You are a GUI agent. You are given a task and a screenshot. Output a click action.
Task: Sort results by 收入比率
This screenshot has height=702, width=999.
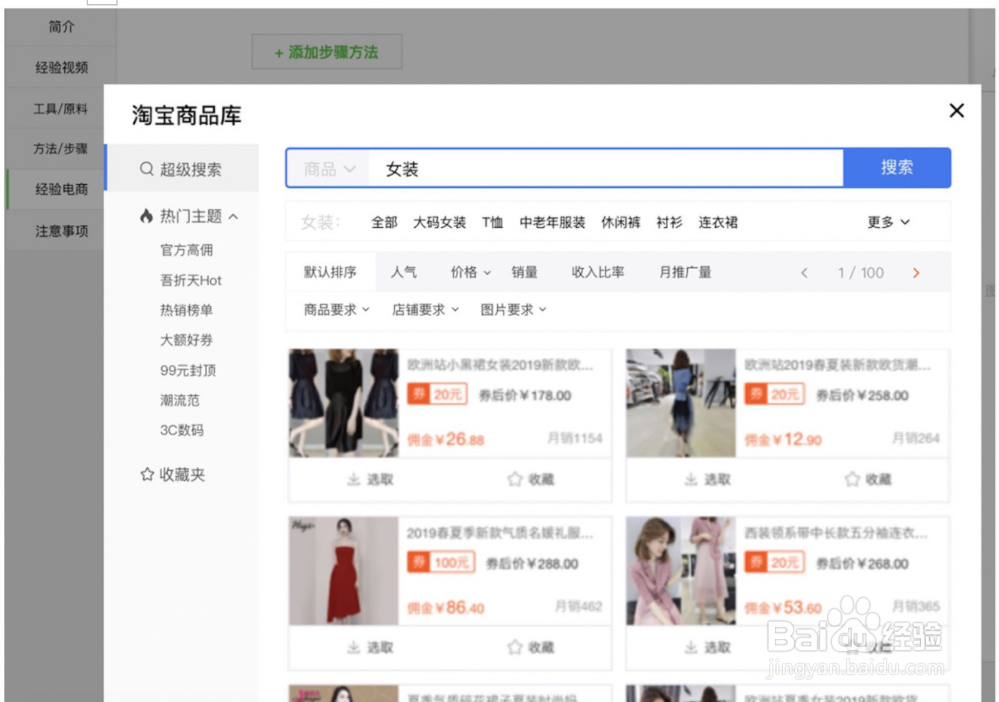click(x=598, y=272)
